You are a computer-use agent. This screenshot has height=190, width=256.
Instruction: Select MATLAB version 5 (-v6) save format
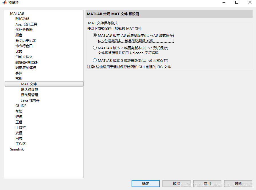click(x=95, y=60)
